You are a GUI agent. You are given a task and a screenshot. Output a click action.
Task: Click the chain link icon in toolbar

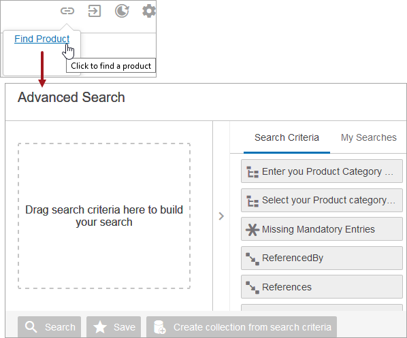coord(67,11)
